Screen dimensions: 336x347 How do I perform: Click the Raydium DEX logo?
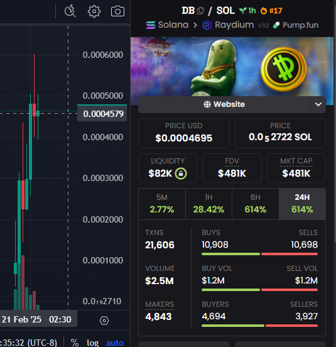click(x=207, y=25)
